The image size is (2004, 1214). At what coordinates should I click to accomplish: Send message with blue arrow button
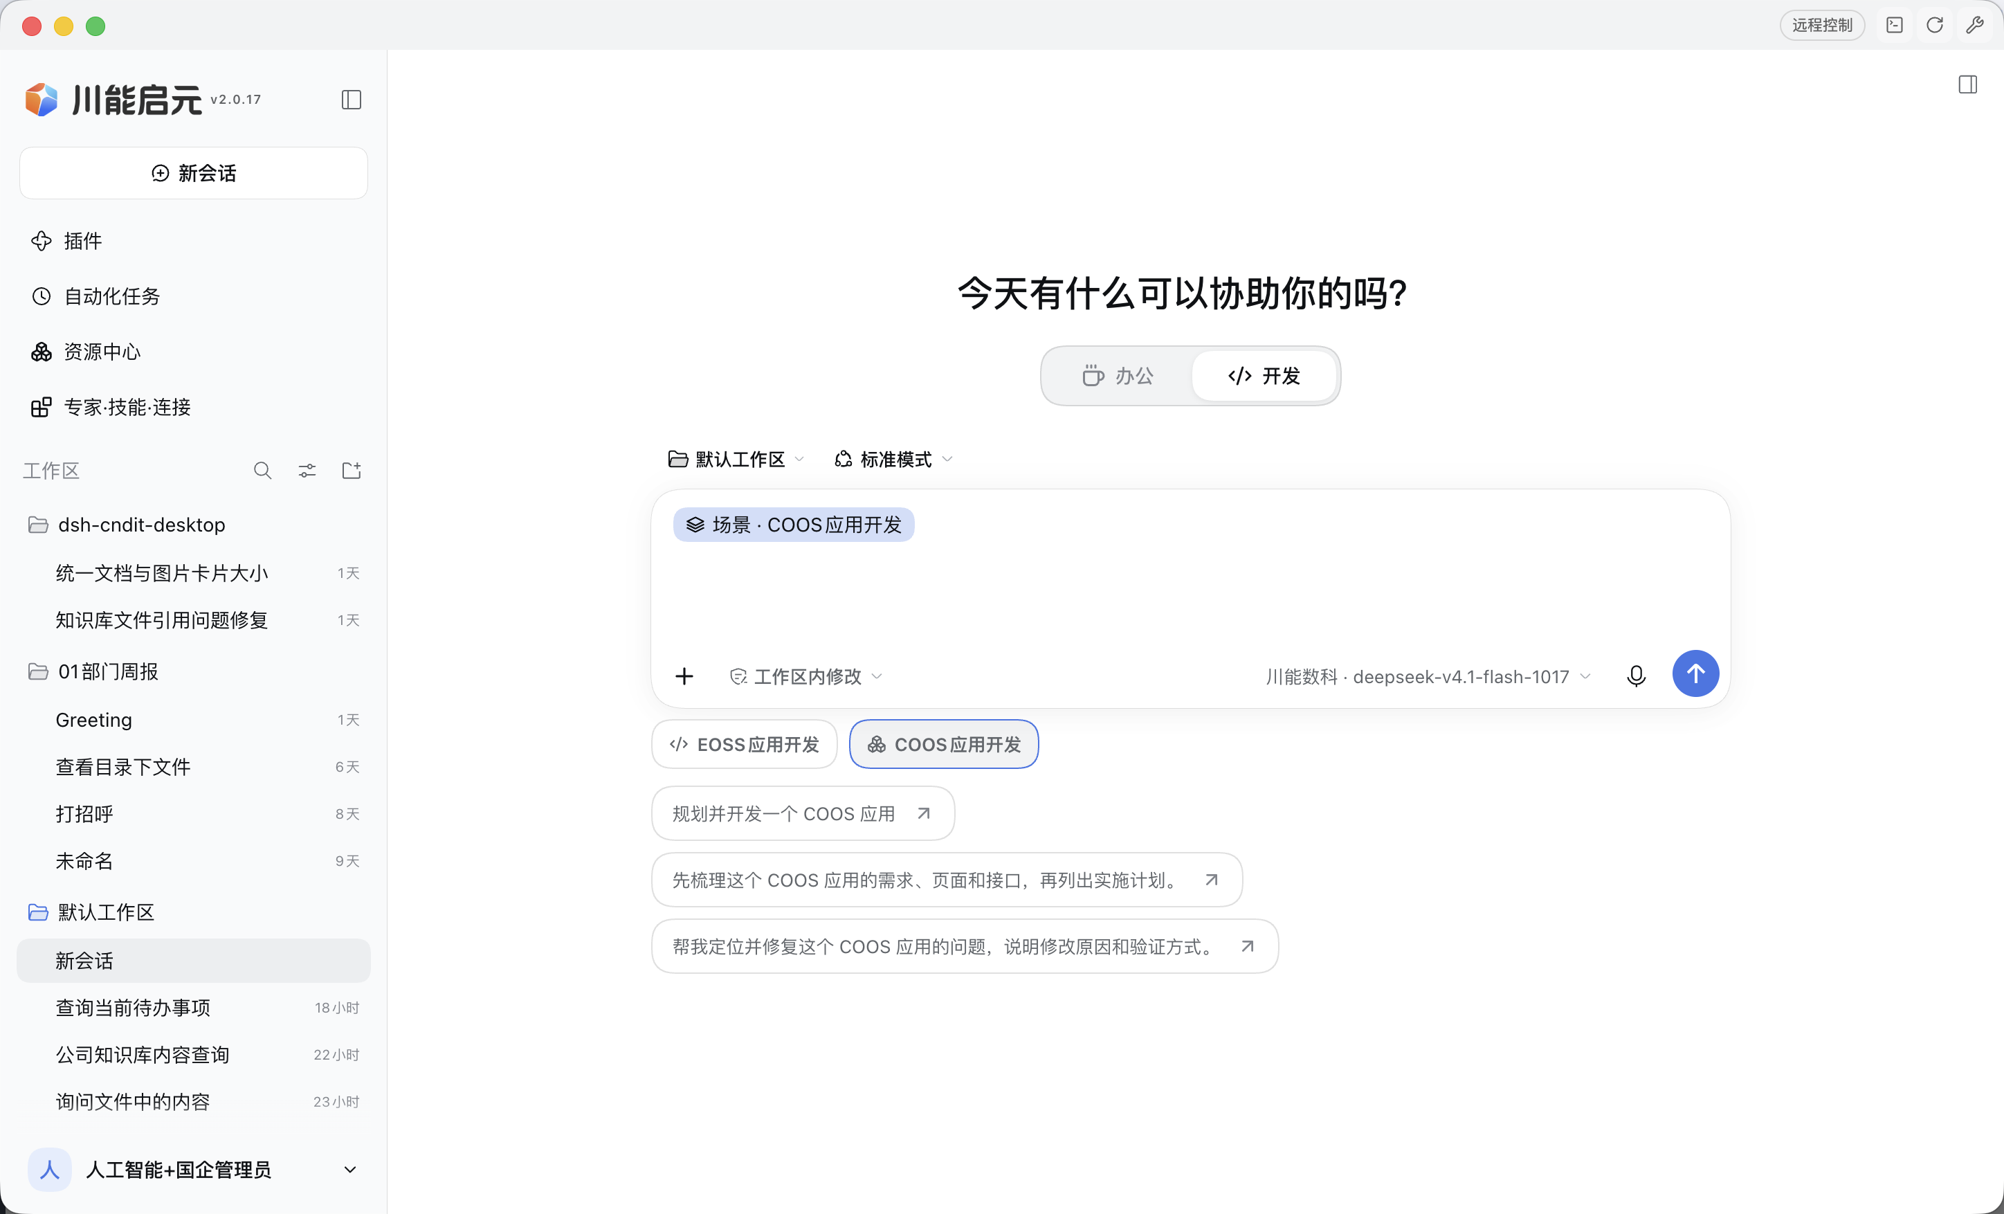point(1695,673)
